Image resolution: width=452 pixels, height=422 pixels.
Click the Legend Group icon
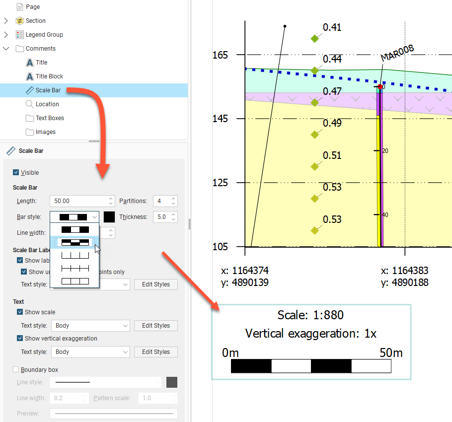[20, 35]
